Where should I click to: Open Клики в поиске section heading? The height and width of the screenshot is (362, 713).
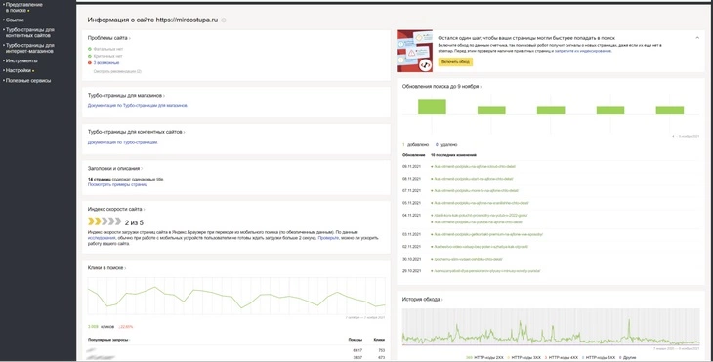106,268
